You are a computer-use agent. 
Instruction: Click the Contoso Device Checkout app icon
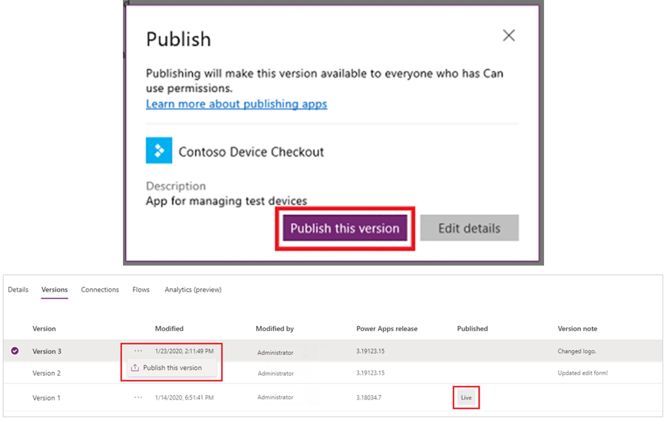(x=159, y=150)
